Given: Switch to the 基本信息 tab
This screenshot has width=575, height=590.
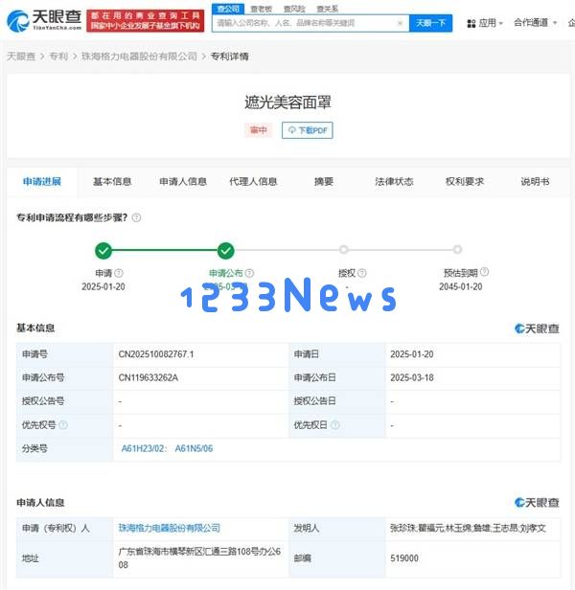Looking at the screenshot, I should pyautogui.click(x=112, y=181).
